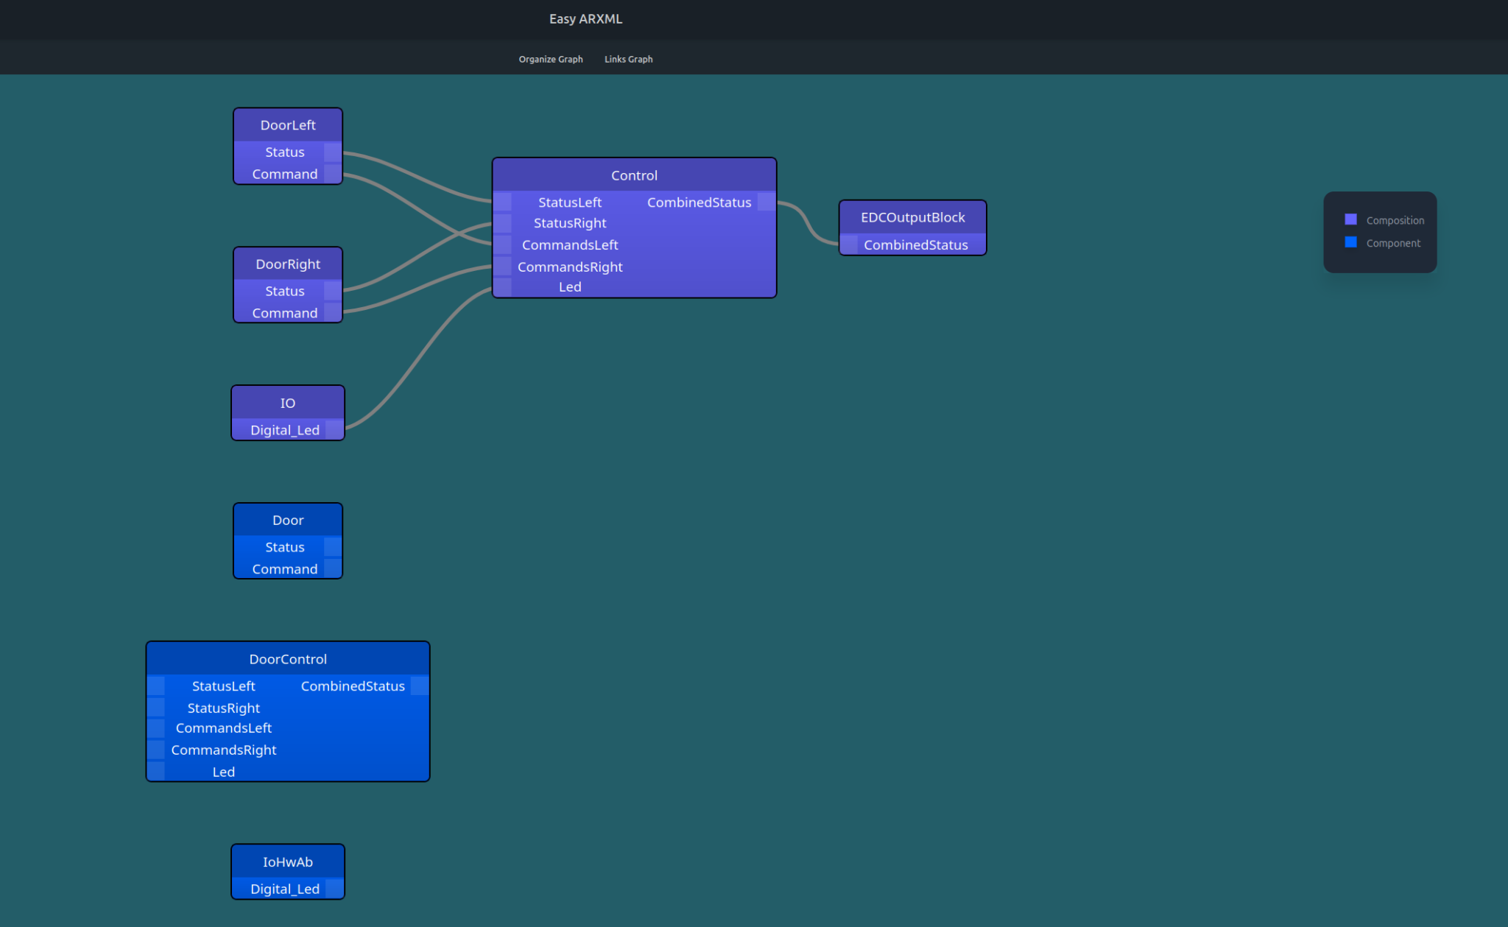Click the CombinedStatus output port on Control
Image resolution: width=1508 pixels, height=927 pixels.
(767, 202)
